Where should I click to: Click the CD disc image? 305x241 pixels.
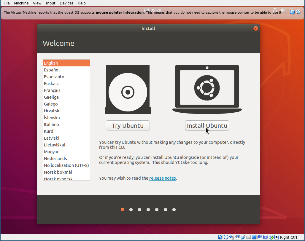(128, 90)
